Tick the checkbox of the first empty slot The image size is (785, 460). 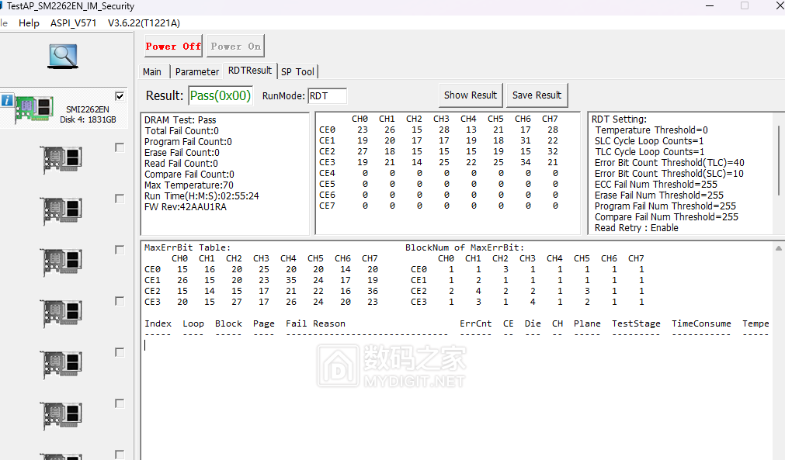[119, 147]
